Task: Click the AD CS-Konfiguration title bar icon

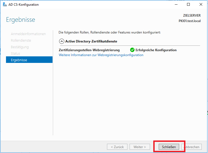Action: coord(5,5)
